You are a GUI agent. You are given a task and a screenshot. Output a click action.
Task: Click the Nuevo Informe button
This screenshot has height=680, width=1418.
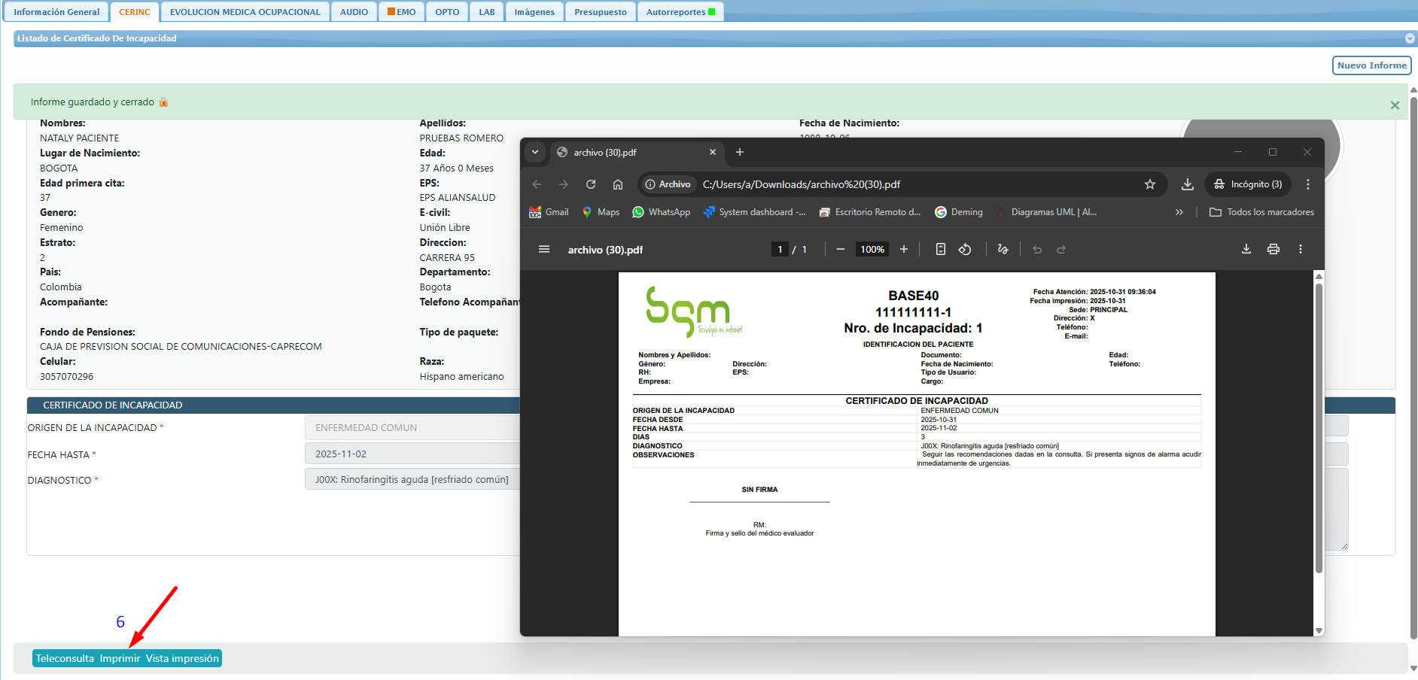1371,65
